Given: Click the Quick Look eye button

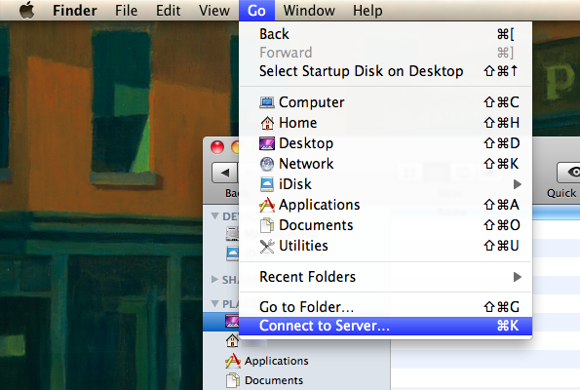Looking at the screenshot, I should point(569,173).
